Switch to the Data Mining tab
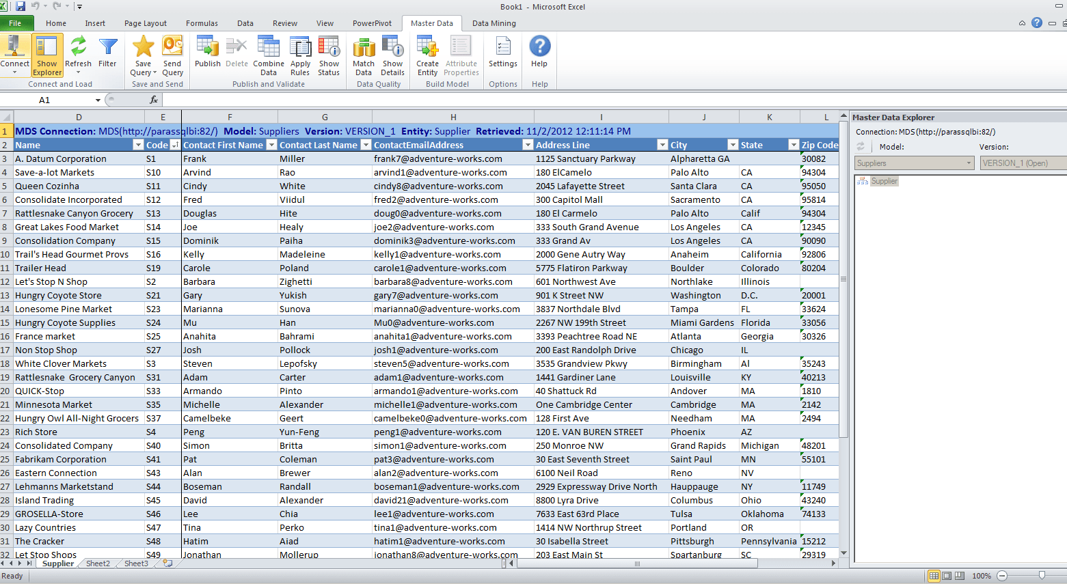 (x=494, y=23)
